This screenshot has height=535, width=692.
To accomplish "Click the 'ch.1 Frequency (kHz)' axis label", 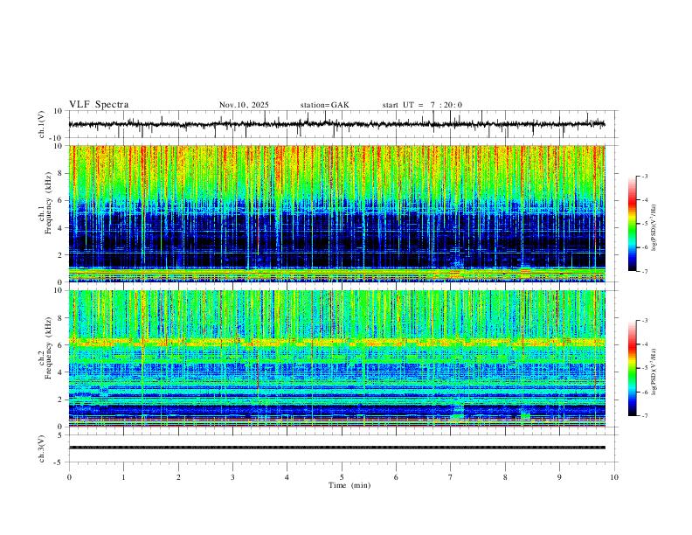I will click(x=45, y=203).
